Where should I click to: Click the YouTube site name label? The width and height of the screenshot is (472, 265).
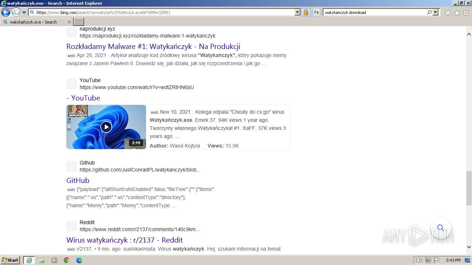pos(90,80)
